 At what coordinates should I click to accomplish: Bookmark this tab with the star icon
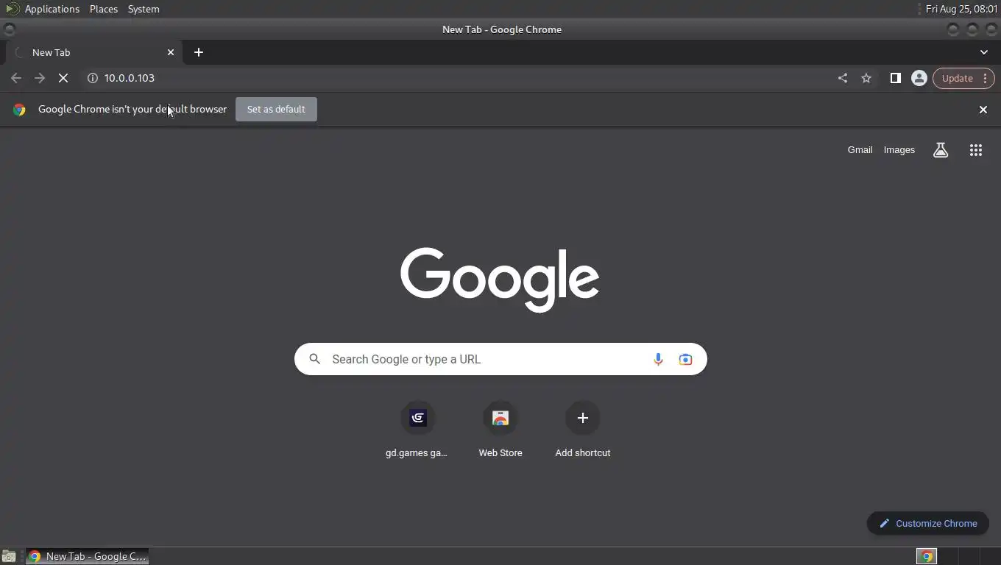coord(866,78)
